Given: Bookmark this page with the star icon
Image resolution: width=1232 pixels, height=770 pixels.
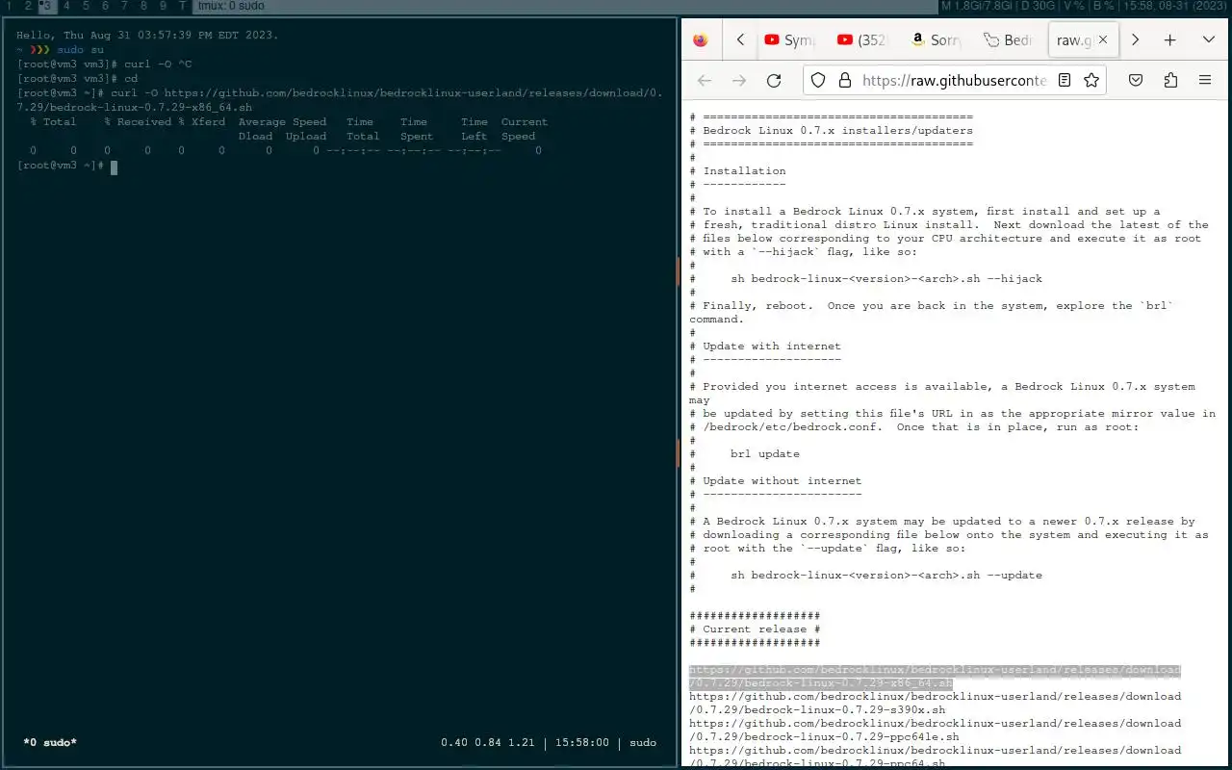Looking at the screenshot, I should coord(1091,81).
